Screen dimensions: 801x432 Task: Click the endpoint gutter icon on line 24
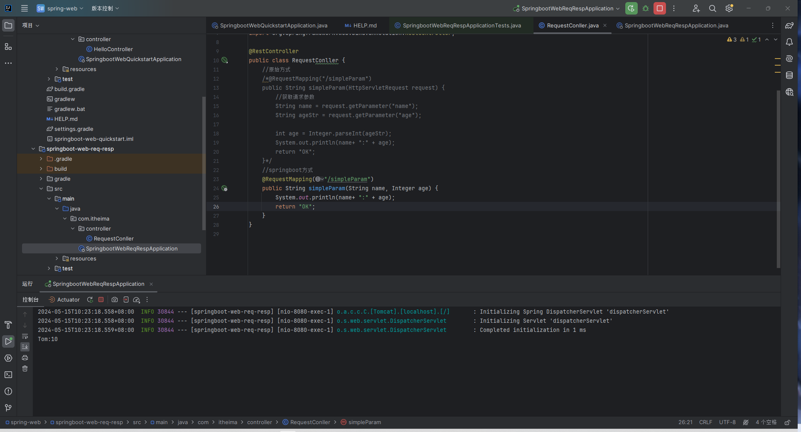(x=225, y=188)
